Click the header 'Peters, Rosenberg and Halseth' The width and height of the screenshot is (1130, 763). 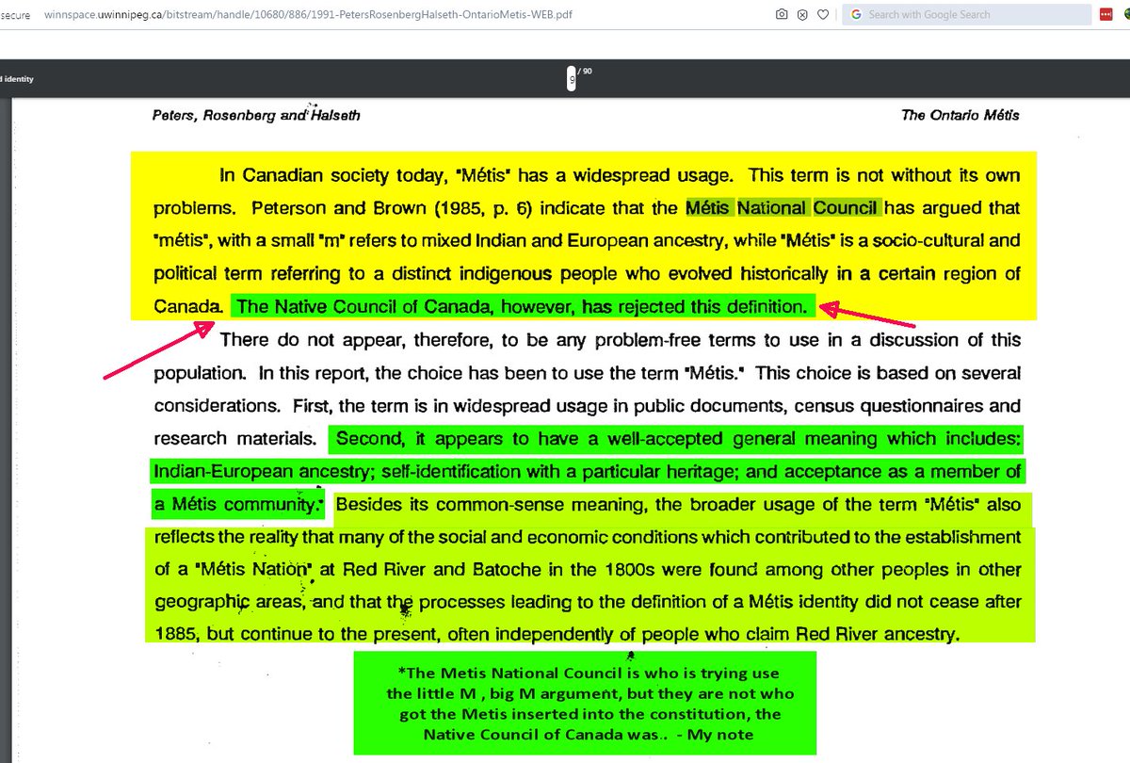(256, 115)
